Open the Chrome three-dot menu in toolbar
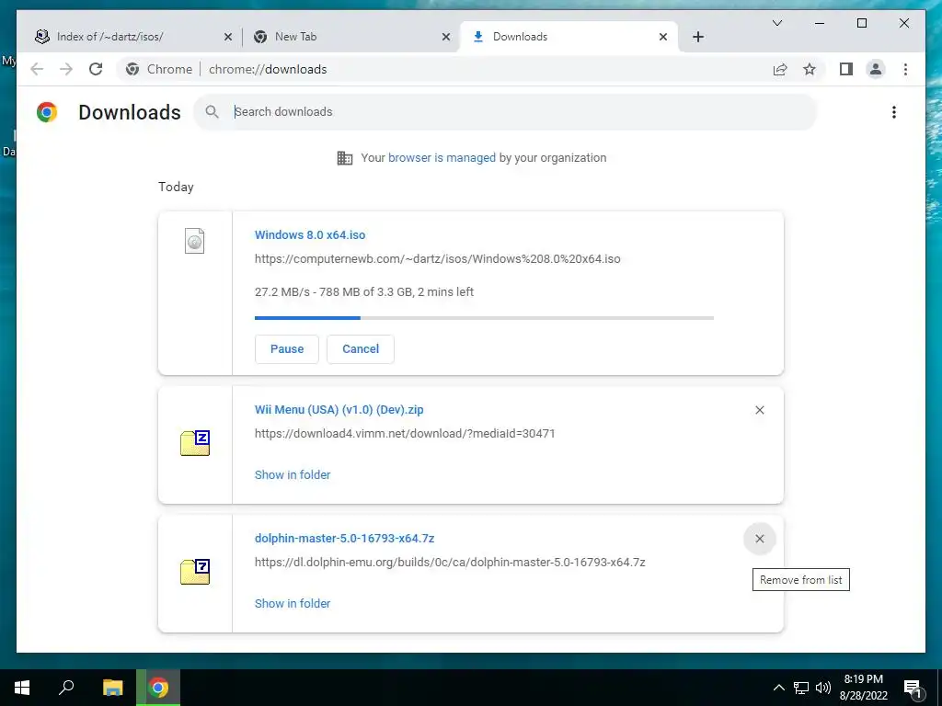 (905, 69)
